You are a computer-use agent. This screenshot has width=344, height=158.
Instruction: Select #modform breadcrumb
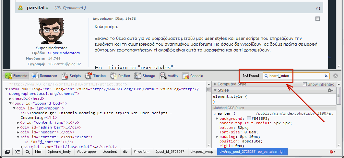(x=141, y=152)
